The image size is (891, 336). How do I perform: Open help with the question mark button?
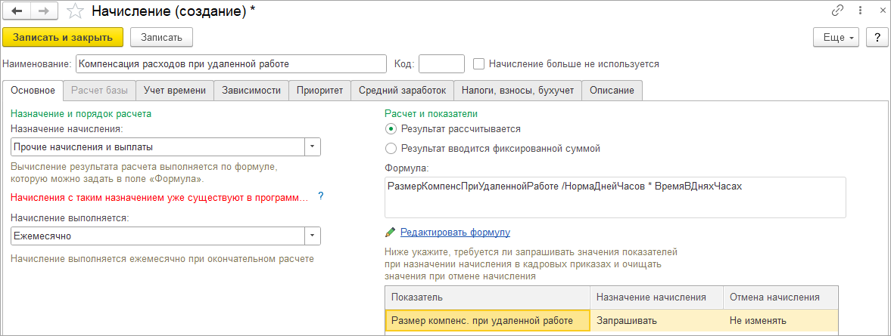(x=877, y=37)
